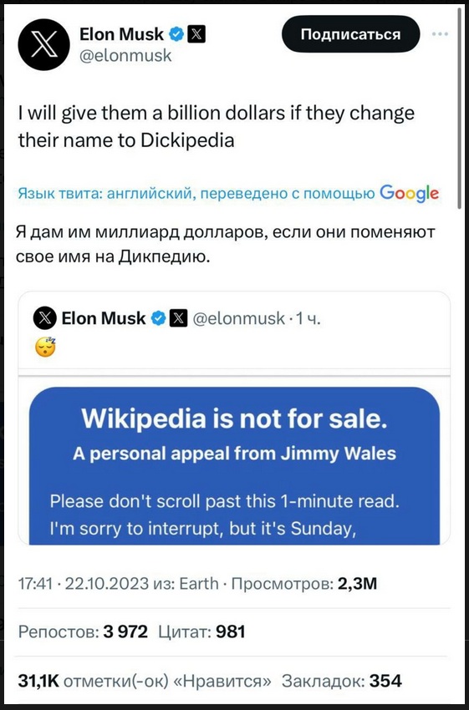View the Цитат: 981 quotes list
469x710 pixels.
coord(201,631)
